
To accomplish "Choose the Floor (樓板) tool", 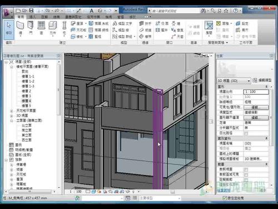I will click(79, 36).
